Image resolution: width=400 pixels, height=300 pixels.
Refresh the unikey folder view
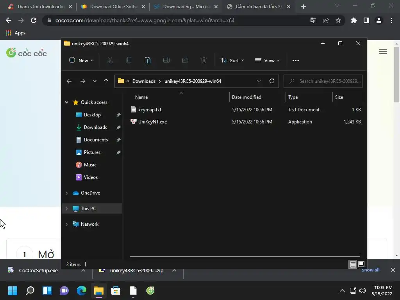pyautogui.click(x=272, y=81)
